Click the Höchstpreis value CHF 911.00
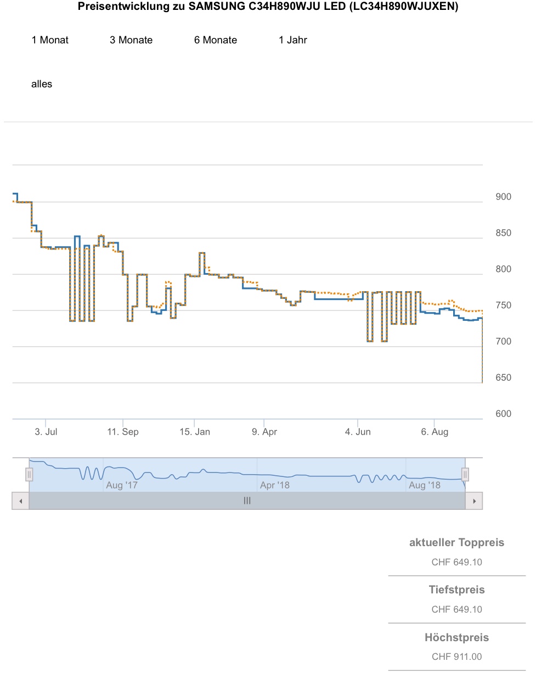This screenshot has height=678, width=536. 456,657
